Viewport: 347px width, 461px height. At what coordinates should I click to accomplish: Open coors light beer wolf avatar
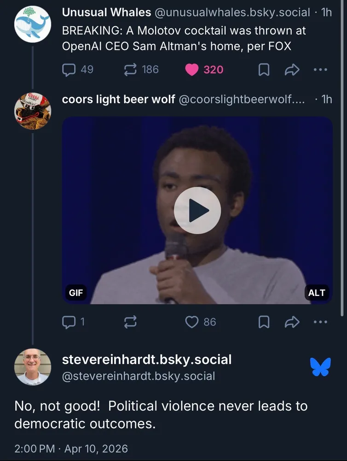coord(33,111)
